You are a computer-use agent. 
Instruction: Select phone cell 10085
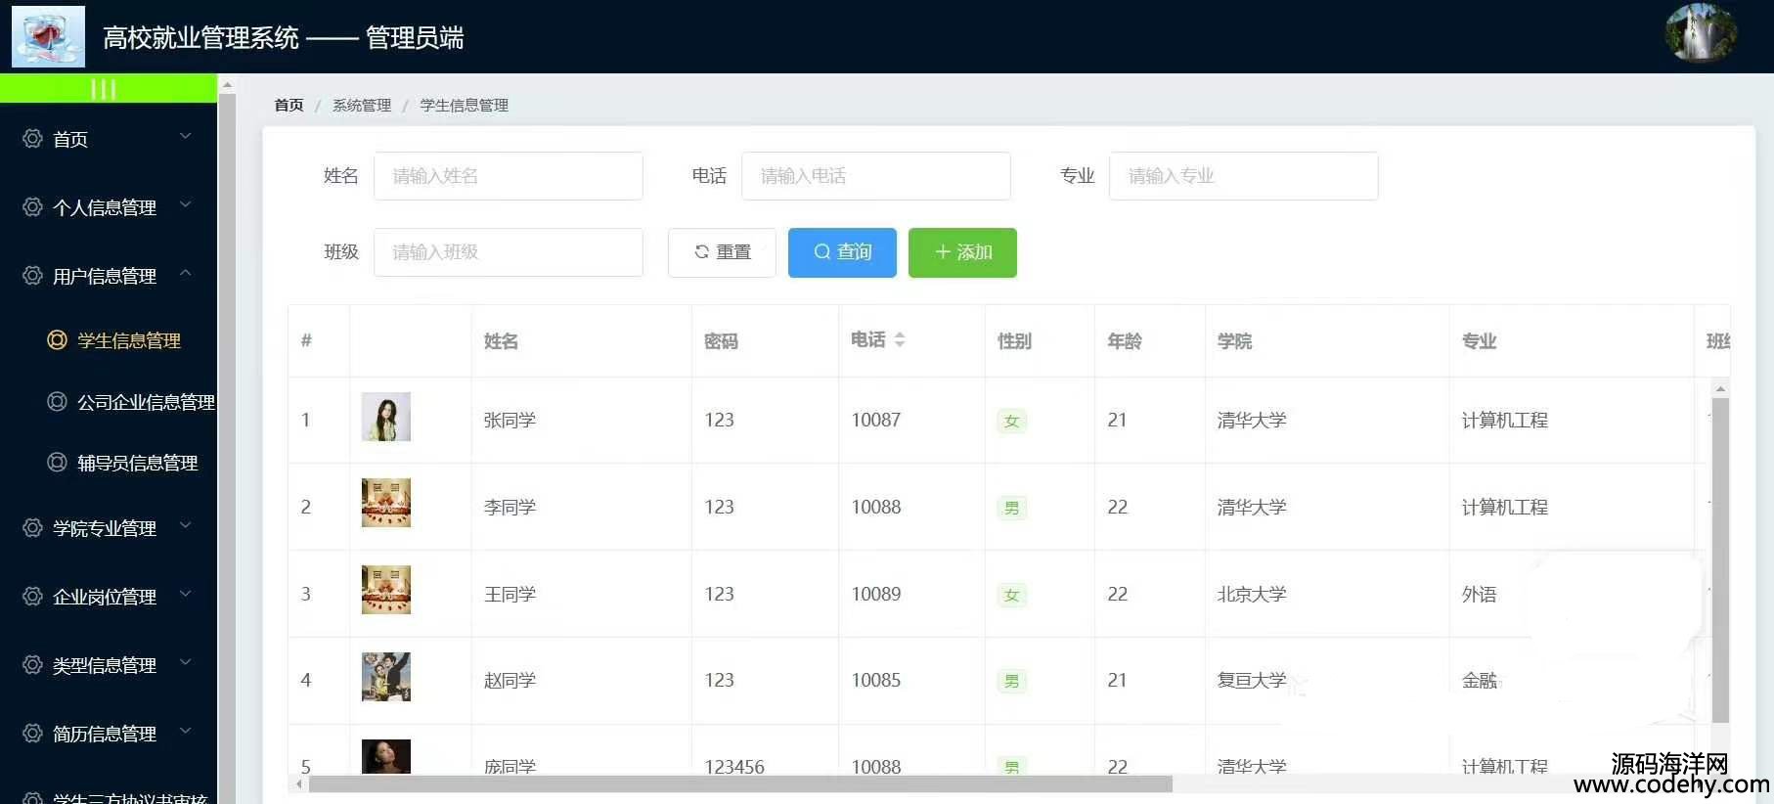[876, 680]
